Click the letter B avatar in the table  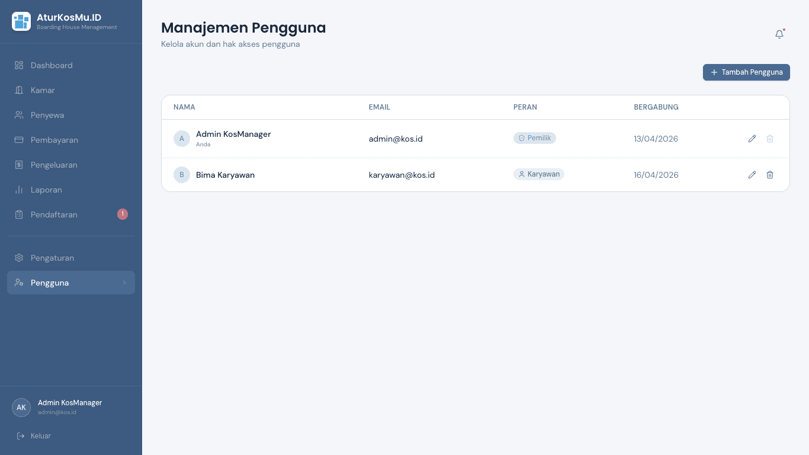click(x=182, y=175)
